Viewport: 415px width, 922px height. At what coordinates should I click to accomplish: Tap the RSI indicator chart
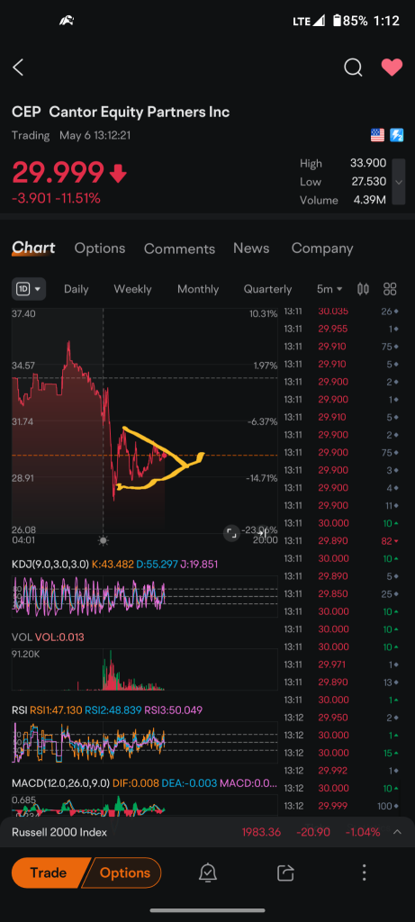pos(145,742)
